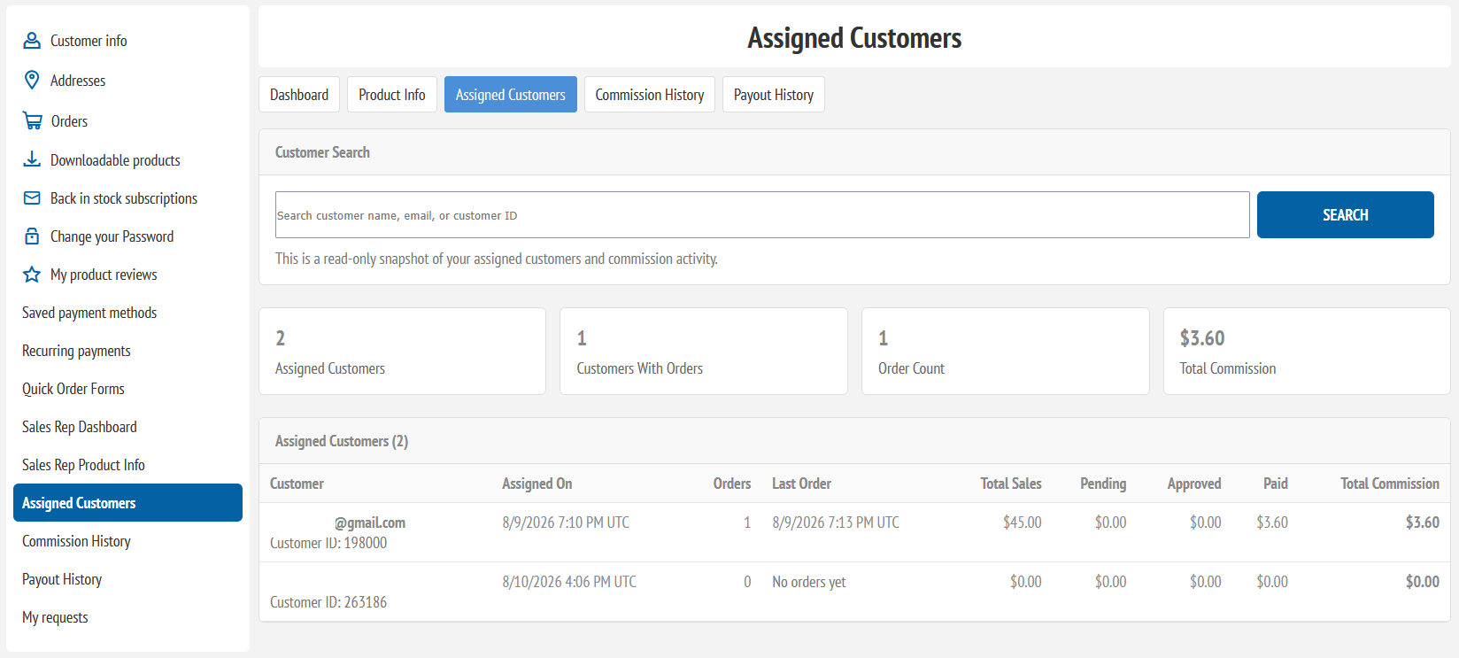The image size is (1459, 658).
Task: Click the Paid column header
Action: (x=1276, y=484)
